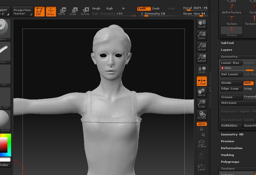Select the Scroll canvas icon
The height and width of the screenshot is (175, 256).
(202, 24)
